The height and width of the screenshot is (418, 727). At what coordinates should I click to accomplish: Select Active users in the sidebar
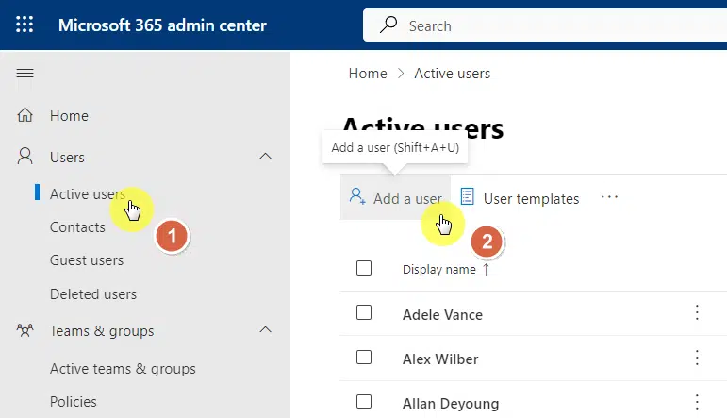[88, 194]
